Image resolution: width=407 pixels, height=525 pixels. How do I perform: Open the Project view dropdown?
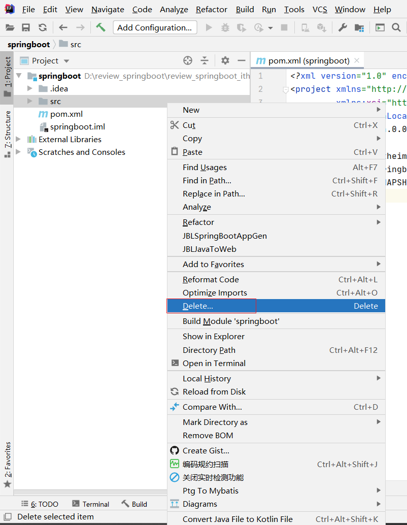click(66, 61)
